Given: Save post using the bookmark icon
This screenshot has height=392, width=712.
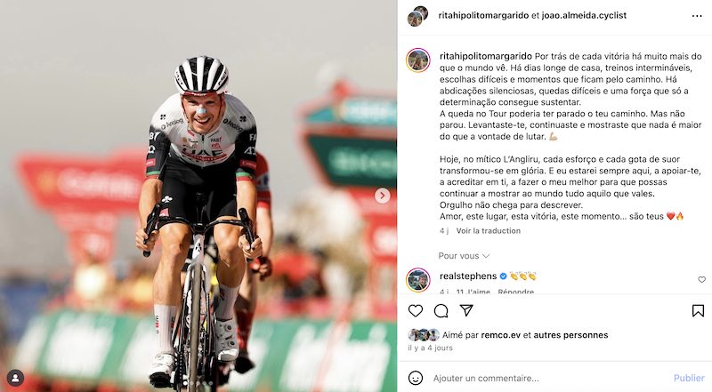Looking at the screenshot, I should [698, 311].
